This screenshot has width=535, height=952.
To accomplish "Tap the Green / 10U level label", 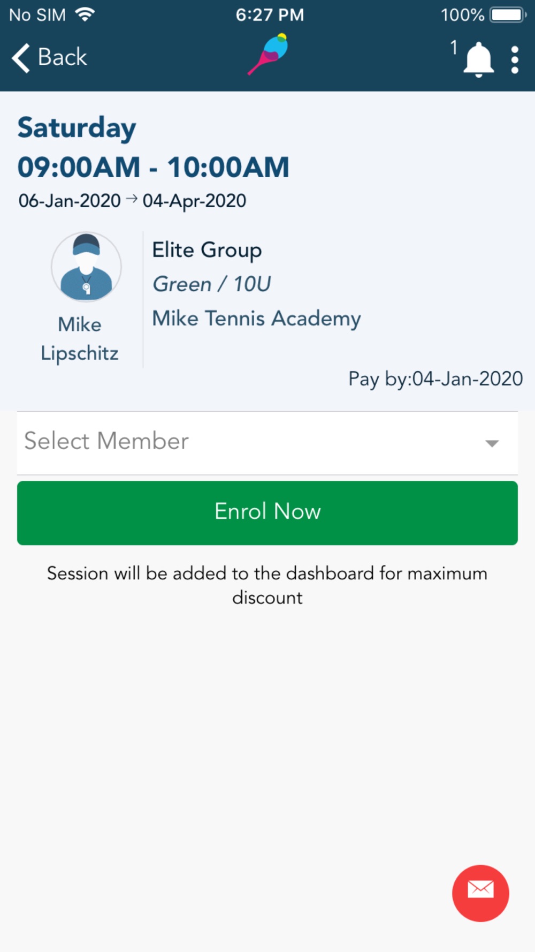I will (212, 284).
